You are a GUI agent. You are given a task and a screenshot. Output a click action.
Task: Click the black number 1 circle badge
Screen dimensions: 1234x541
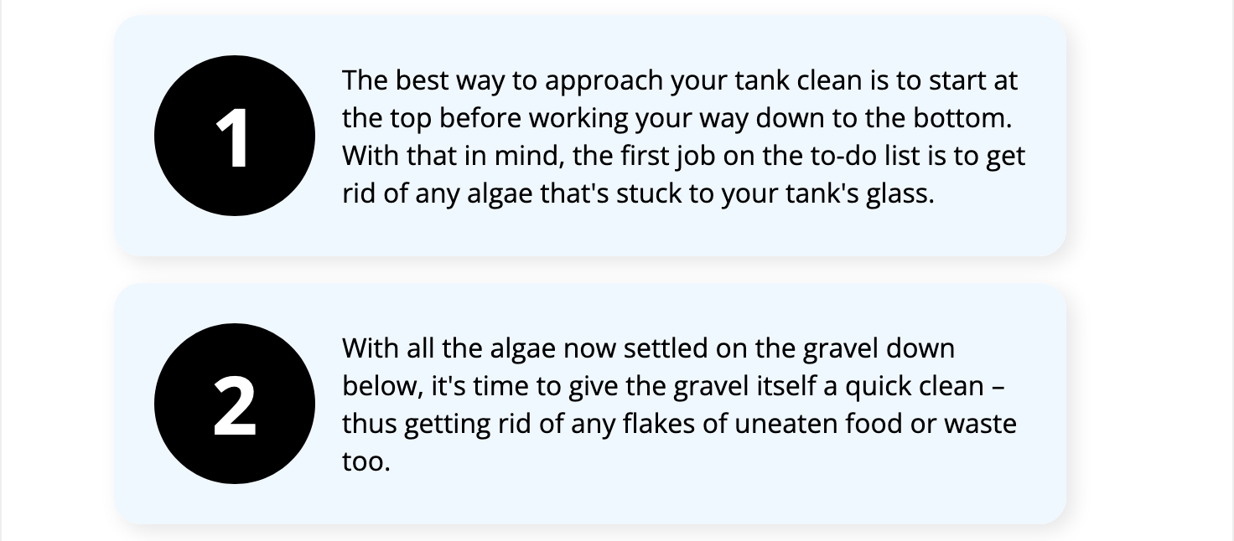pos(235,136)
